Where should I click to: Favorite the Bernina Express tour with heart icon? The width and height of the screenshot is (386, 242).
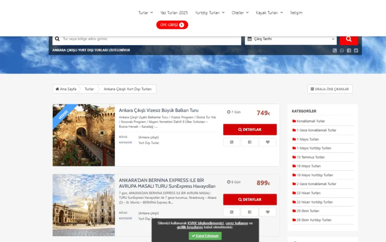(x=267, y=212)
